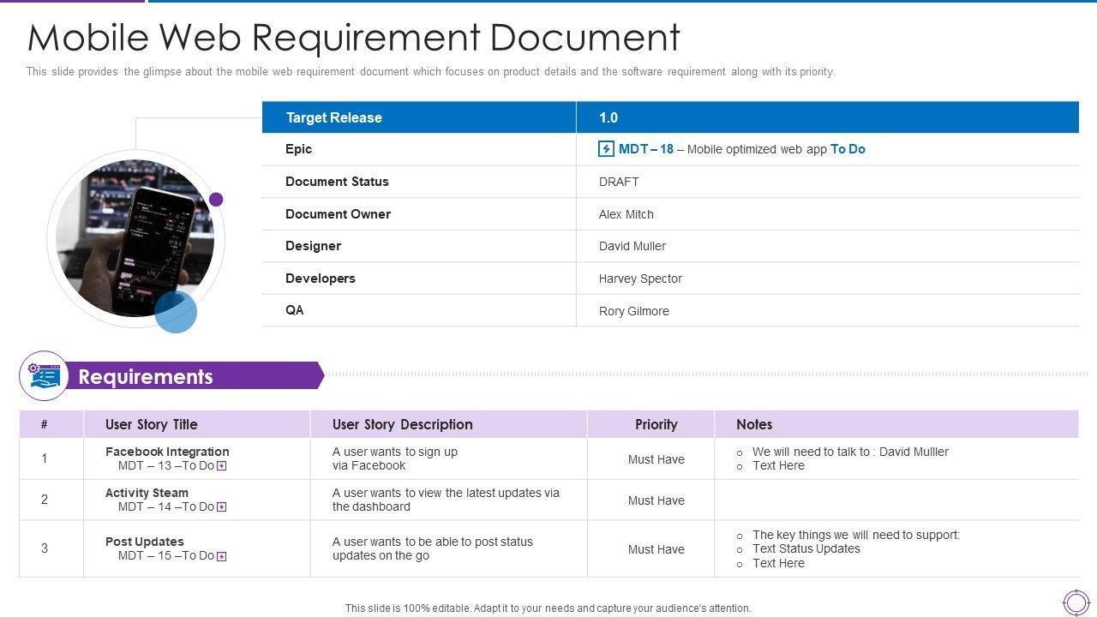The image size is (1097, 617).
Task: Click the status icon beside MDT – 13
Action: pos(222,466)
